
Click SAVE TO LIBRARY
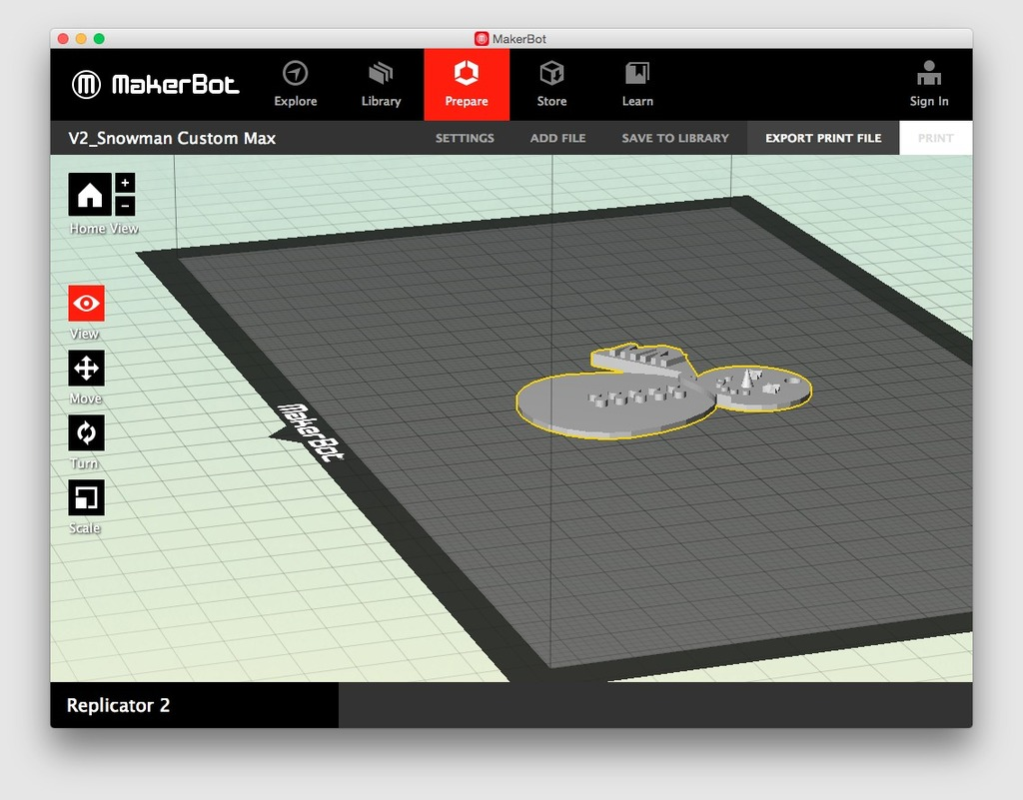tap(675, 138)
